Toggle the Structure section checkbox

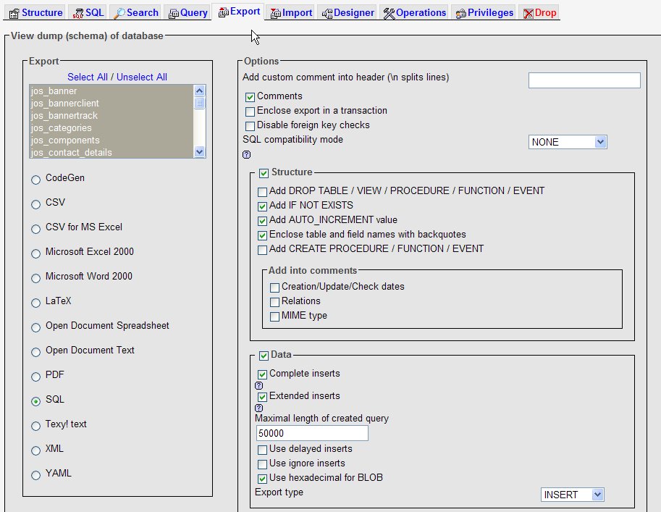(x=264, y=173)
